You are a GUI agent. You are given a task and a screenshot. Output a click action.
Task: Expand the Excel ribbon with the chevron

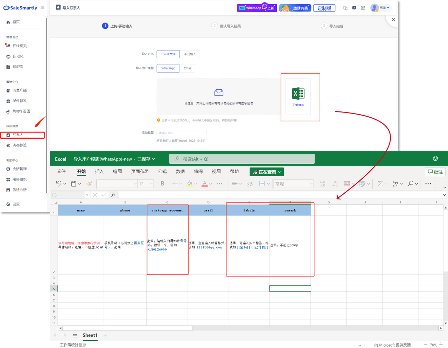444,187
